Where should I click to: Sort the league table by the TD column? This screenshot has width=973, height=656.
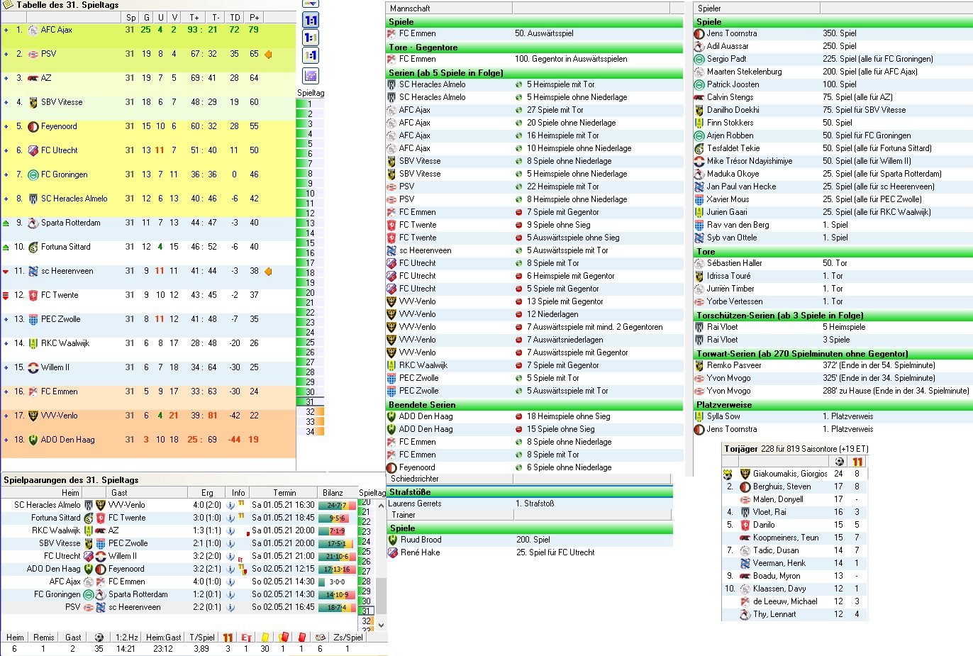click(235, 17)
